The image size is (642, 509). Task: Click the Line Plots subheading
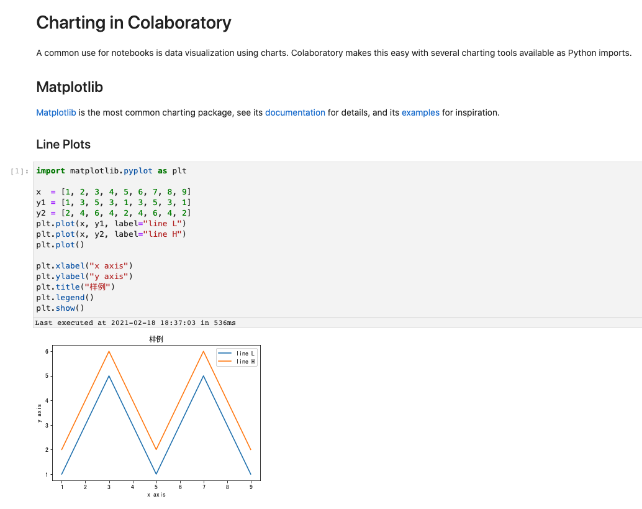[x=63, y=144]
